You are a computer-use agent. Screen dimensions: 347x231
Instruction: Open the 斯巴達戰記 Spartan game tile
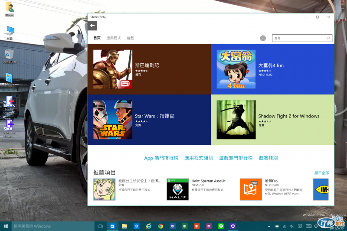(113, 69)
